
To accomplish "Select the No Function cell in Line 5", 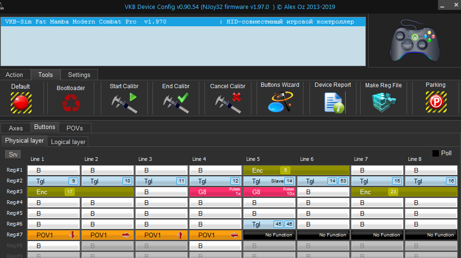I will 269,235.
